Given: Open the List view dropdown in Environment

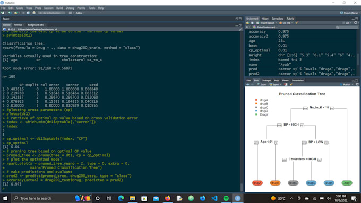Looking at the screenshot, I should coord(347,23).
